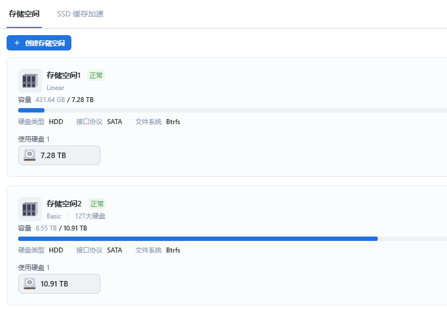447x309 pixels.
Task: Click the / 7.28 TB total capacity value
Action: [80, 100]
